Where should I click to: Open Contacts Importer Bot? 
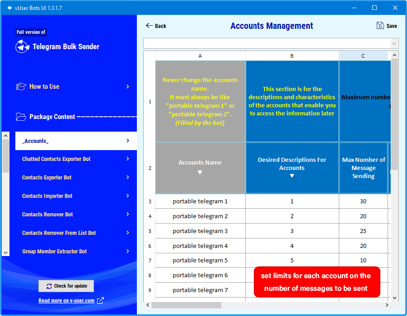76,196
